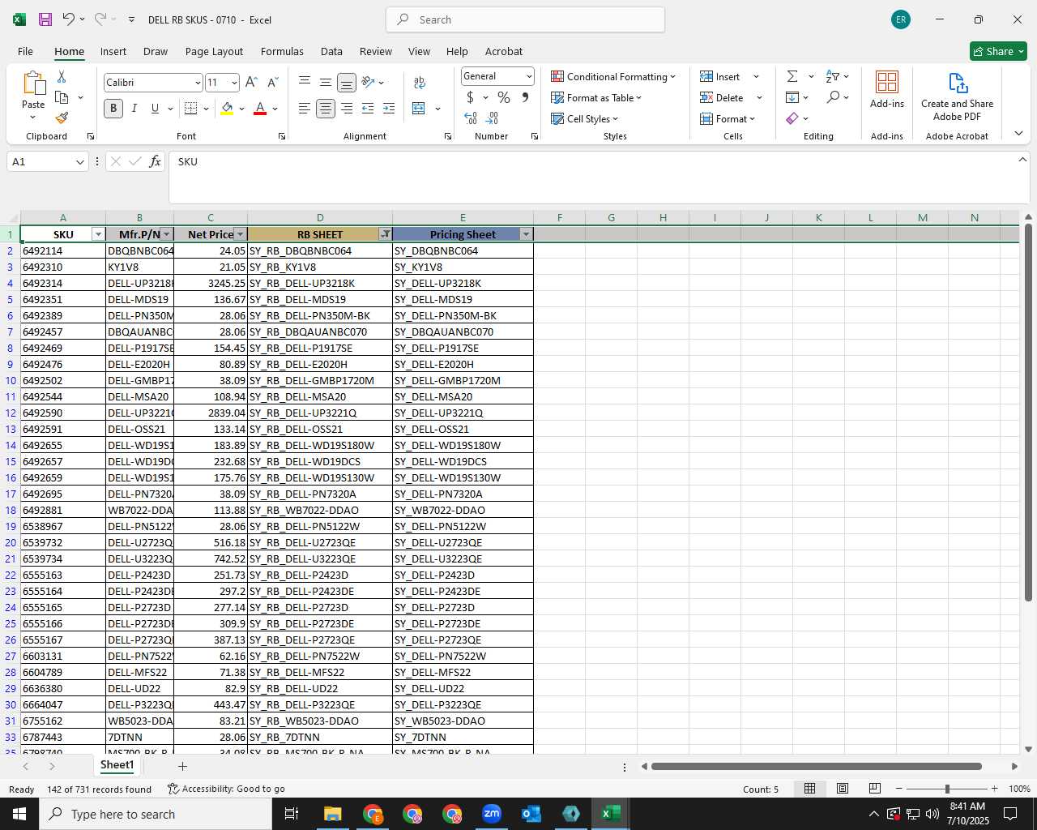Click the Paste clipboard icon
The image size is (1037, 830).
click(x=33, y=83)
